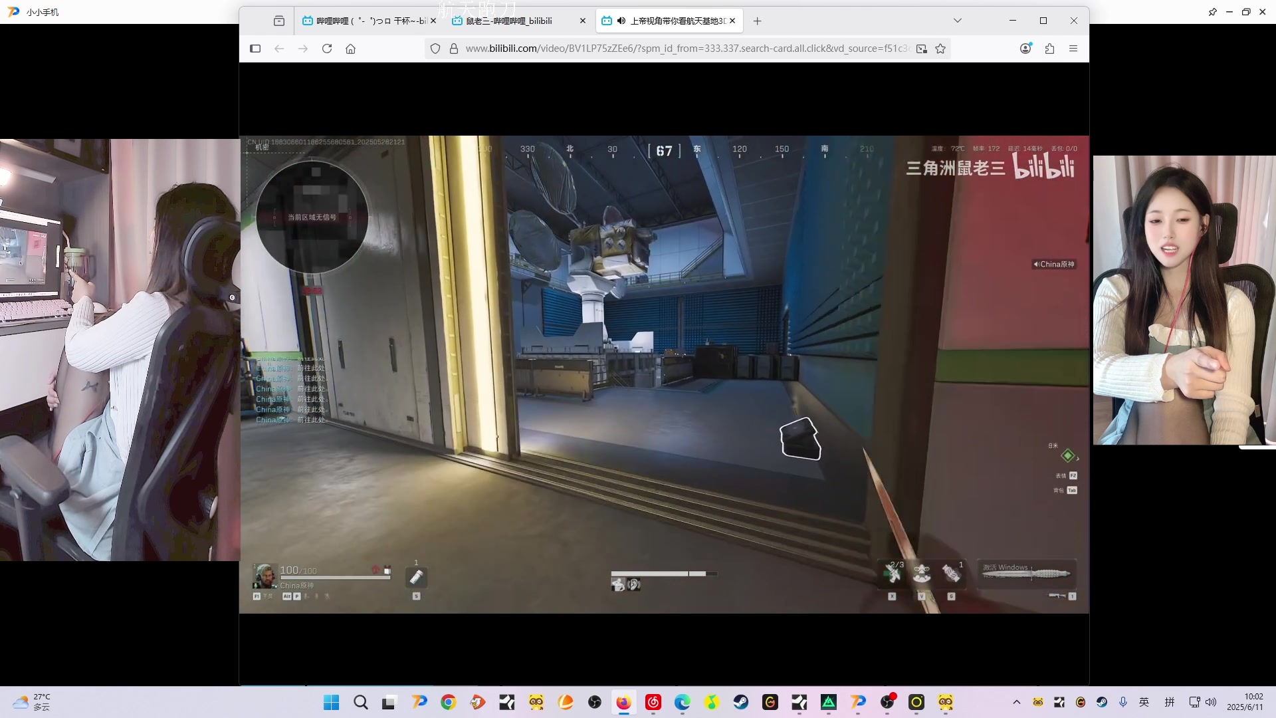Open the Firefox account menu
The image size is (1276, 718).
(x=1025, y=49)
